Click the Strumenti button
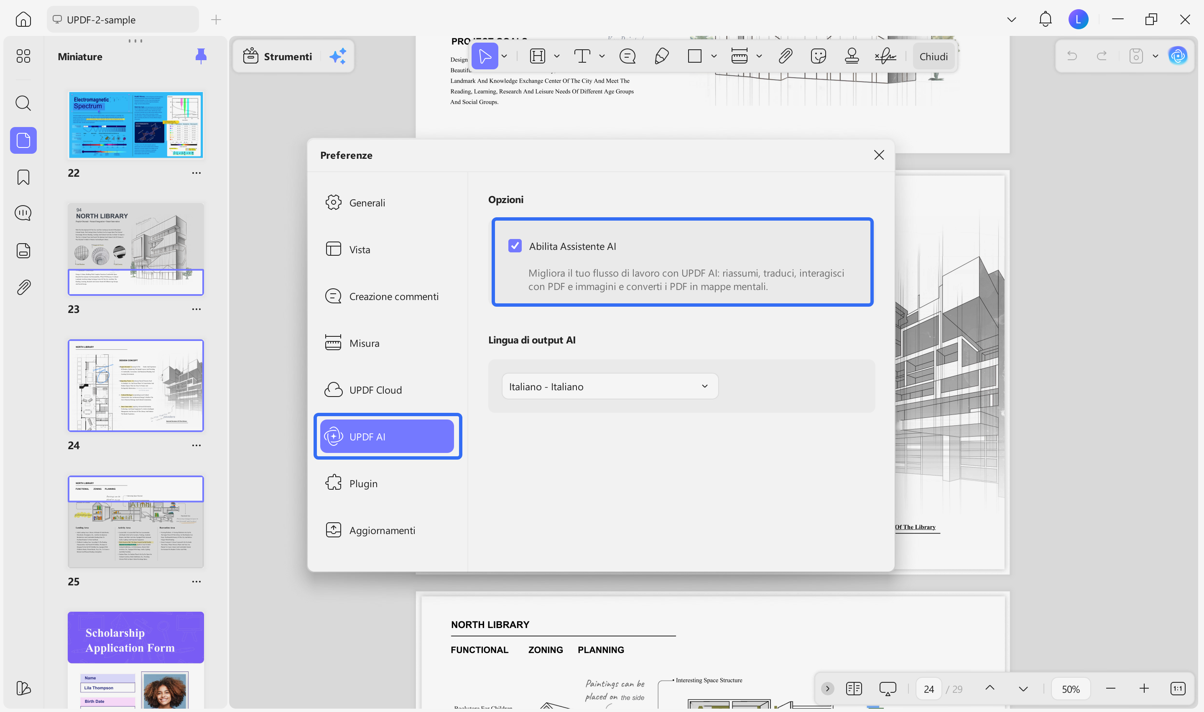 [277, 56]
